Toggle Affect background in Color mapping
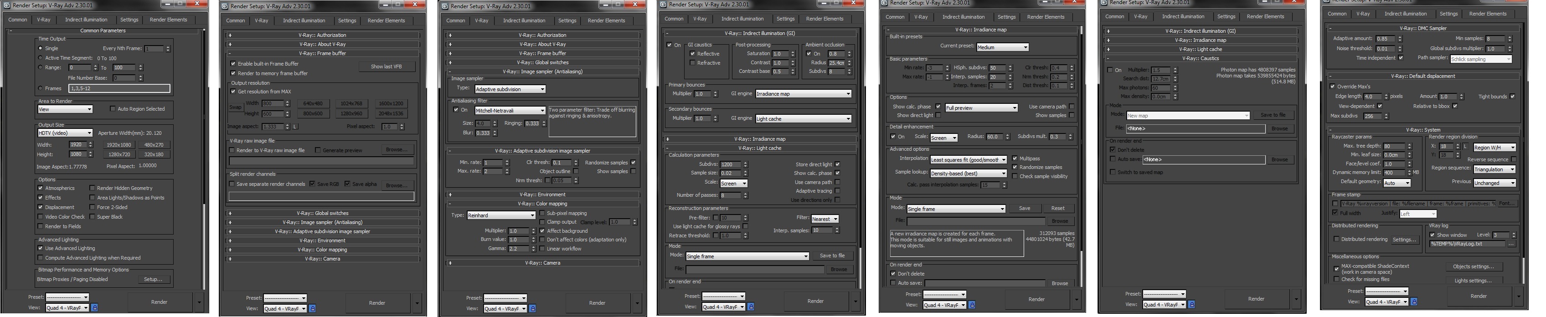Viewport: 1546px width, 317px height. 542,231
